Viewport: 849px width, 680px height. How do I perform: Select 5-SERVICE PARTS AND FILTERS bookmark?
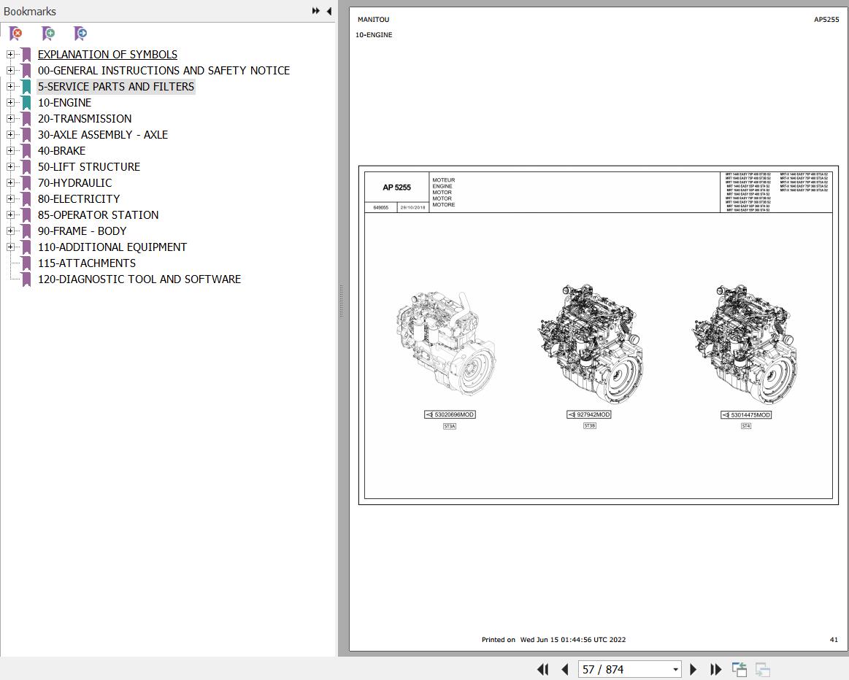pos(116,87)
